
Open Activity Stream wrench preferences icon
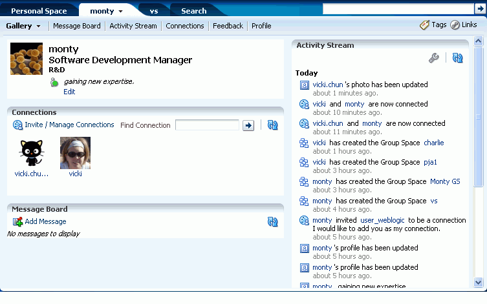[433, 57]
